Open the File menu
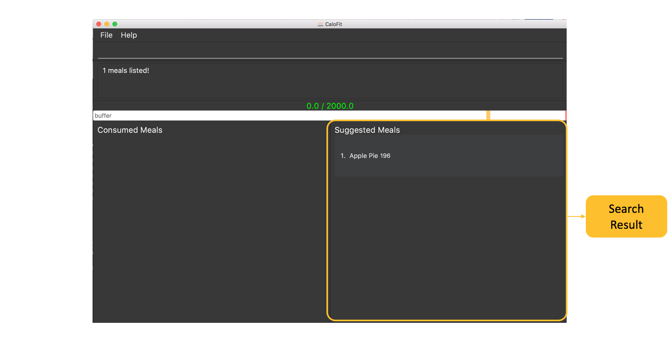The image size is (672, 338). [106, 35]
